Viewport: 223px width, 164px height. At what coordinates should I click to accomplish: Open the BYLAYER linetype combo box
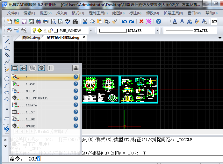[190, 31]
